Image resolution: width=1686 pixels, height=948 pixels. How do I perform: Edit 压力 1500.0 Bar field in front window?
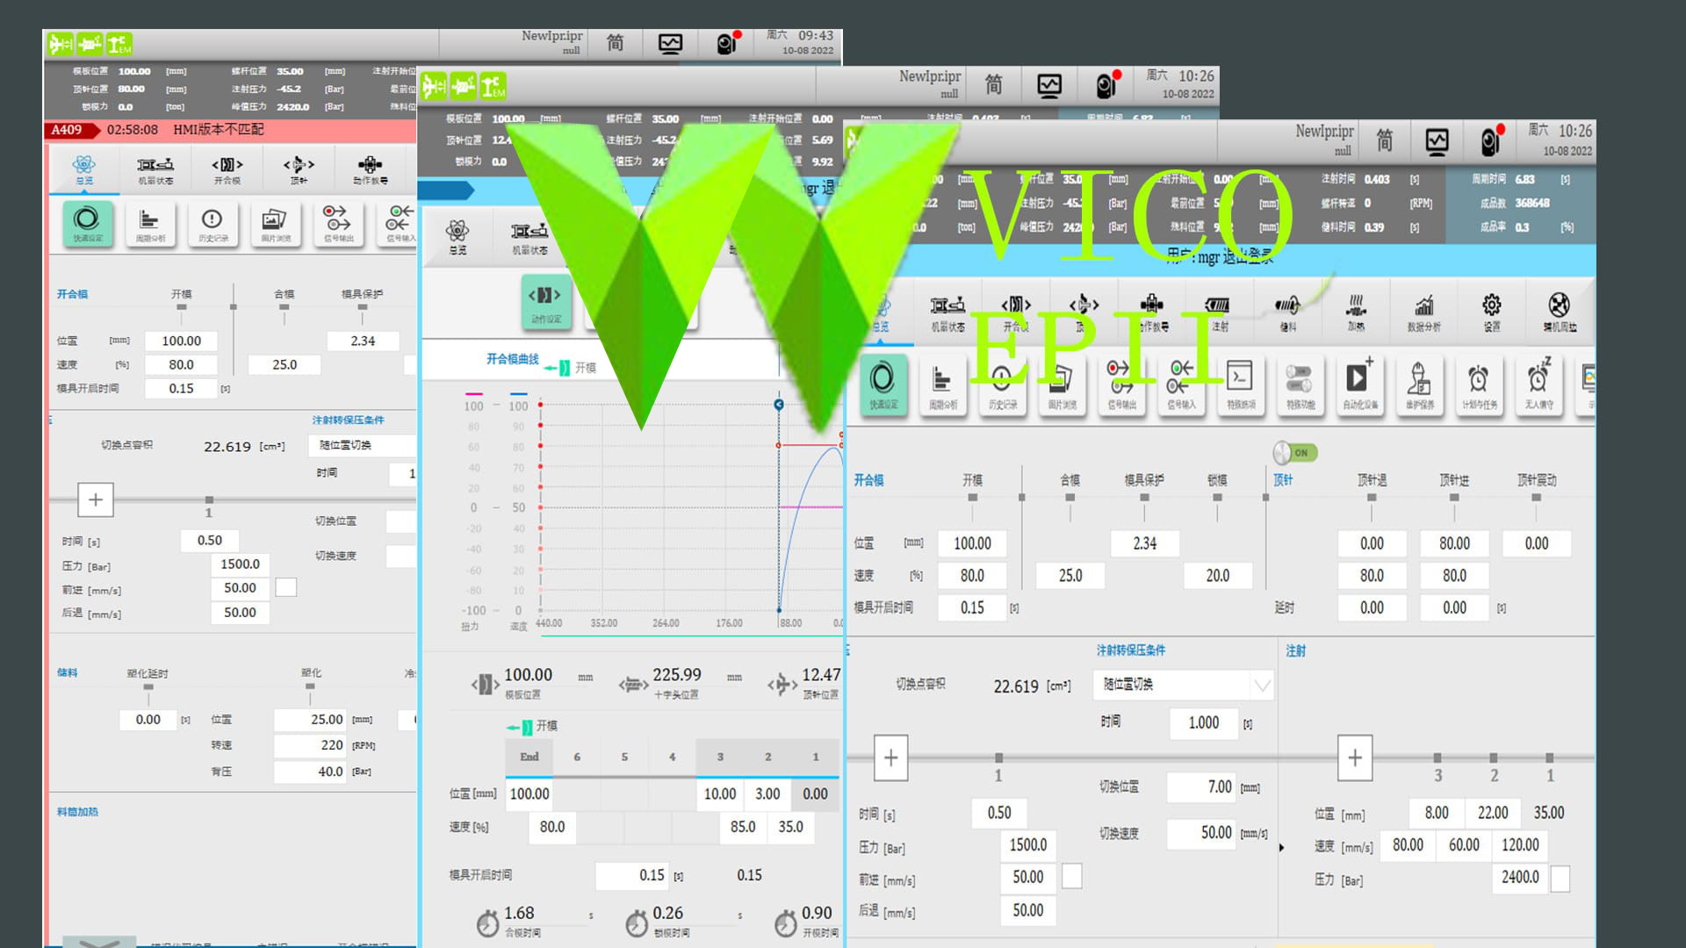pyautogui.click(x=1028, y=845)
